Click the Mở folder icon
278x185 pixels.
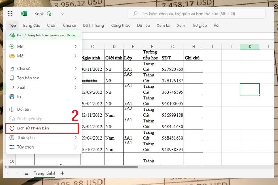point(12,56)
